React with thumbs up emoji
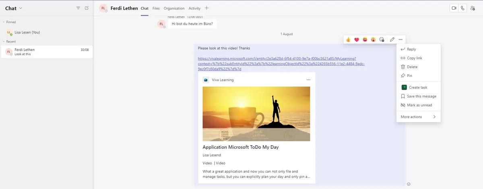The width and height of the screenshot is (483, 189). (349, 39)
